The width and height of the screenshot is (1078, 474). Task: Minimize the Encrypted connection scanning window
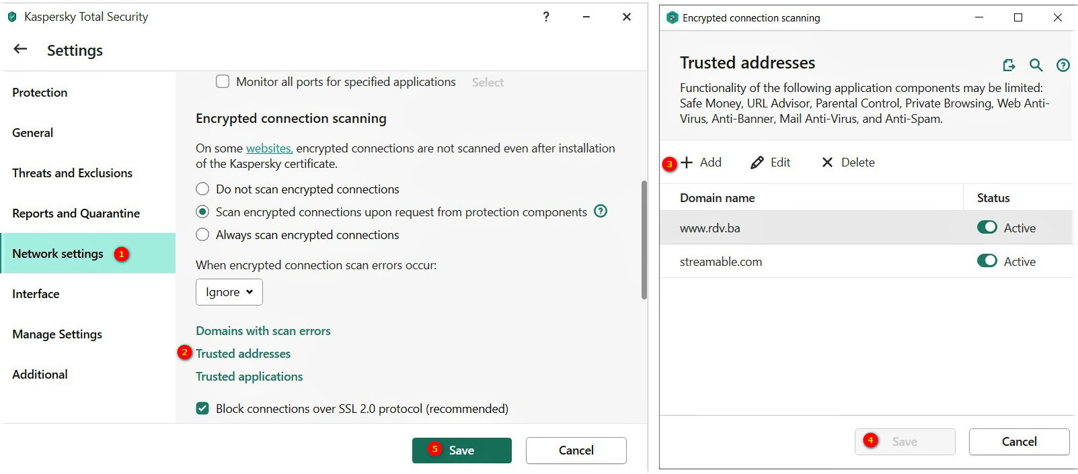[x=979, y=17]
